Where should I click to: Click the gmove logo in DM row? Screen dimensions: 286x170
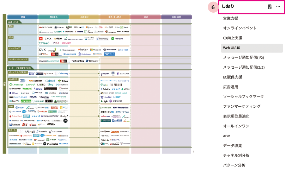tap(105, 74)
